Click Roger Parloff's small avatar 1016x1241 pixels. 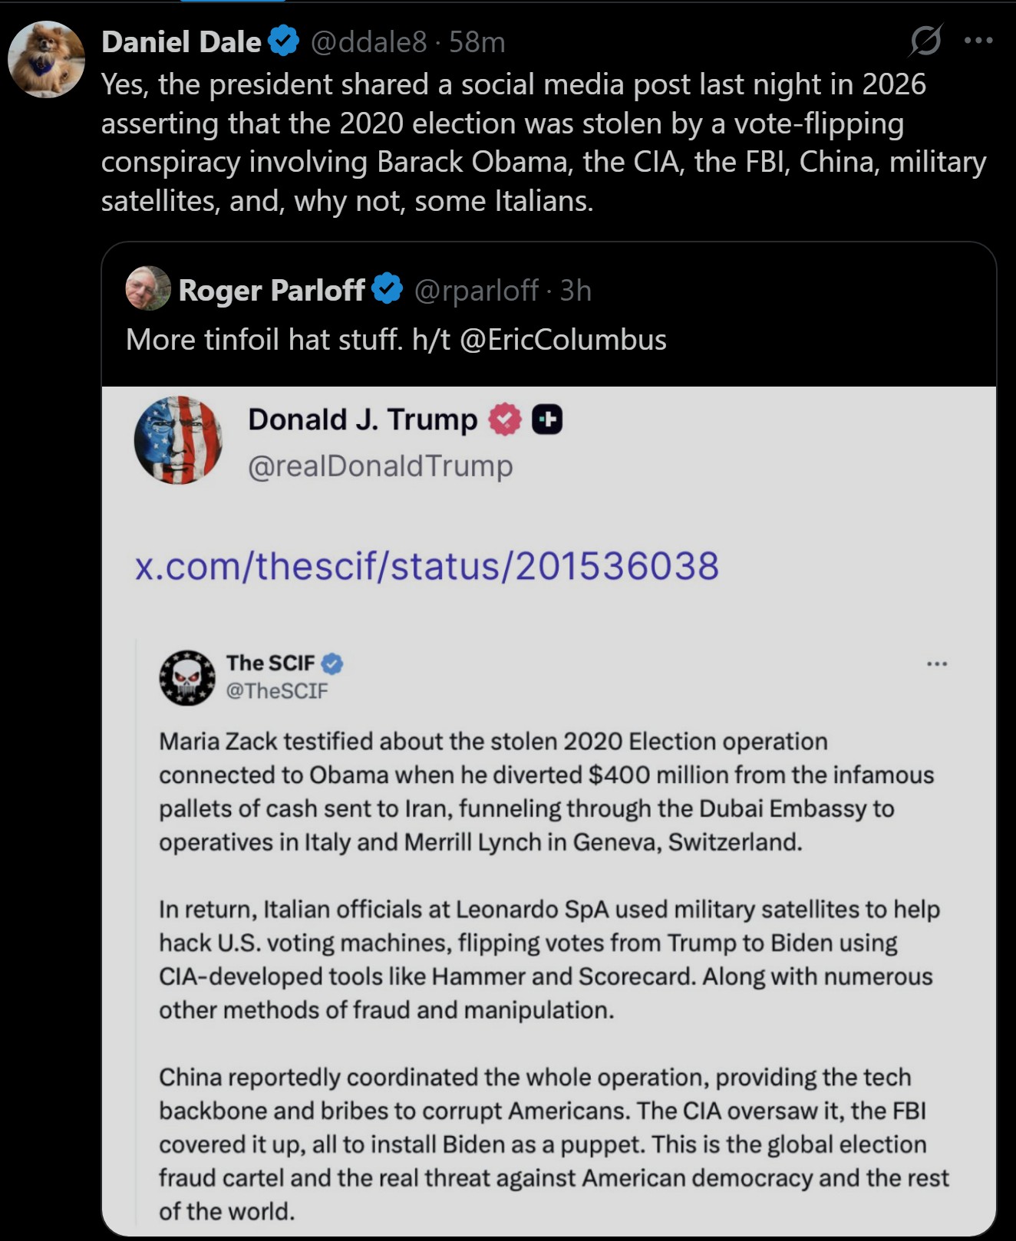click(148, 288)
